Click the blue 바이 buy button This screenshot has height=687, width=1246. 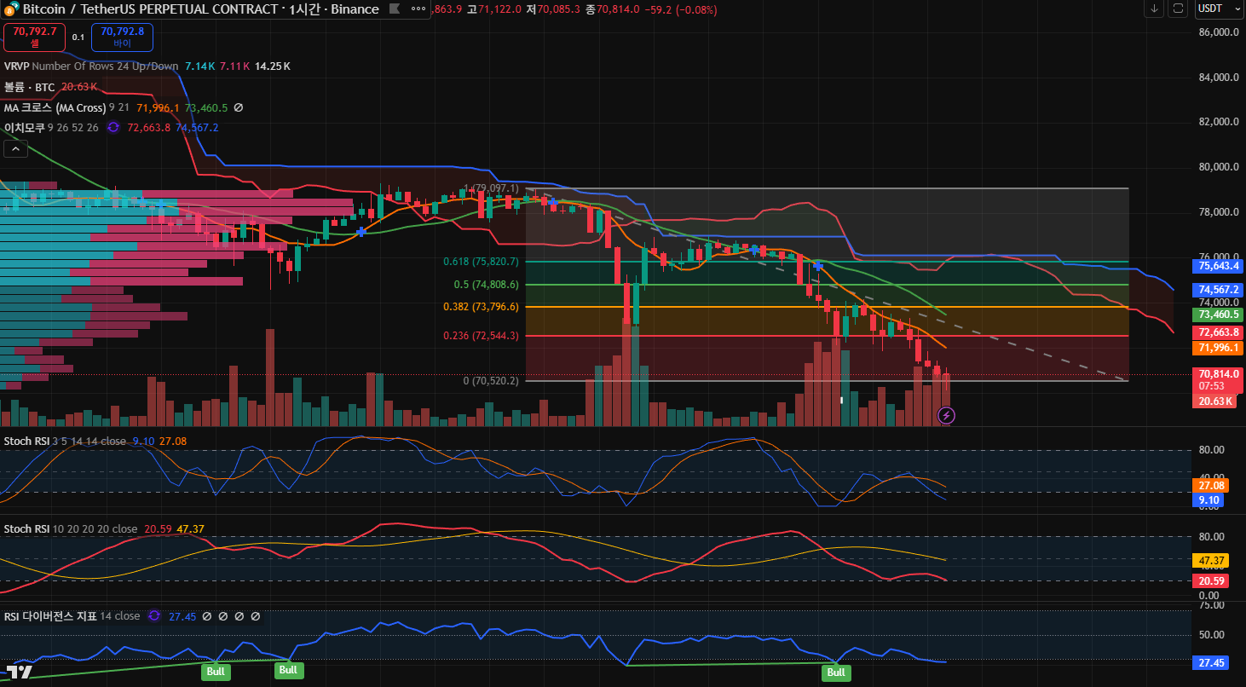122,37
